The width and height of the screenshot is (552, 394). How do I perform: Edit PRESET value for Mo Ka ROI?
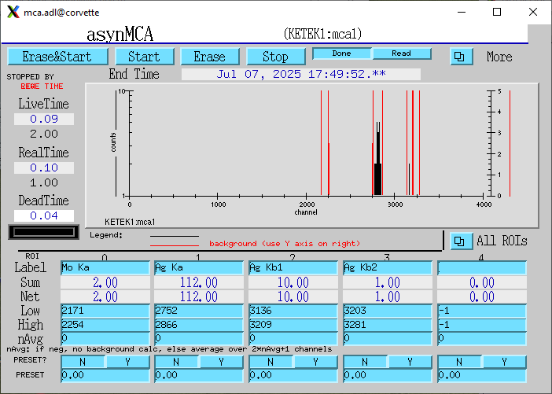pyautogui.click(x=105, y=376)
